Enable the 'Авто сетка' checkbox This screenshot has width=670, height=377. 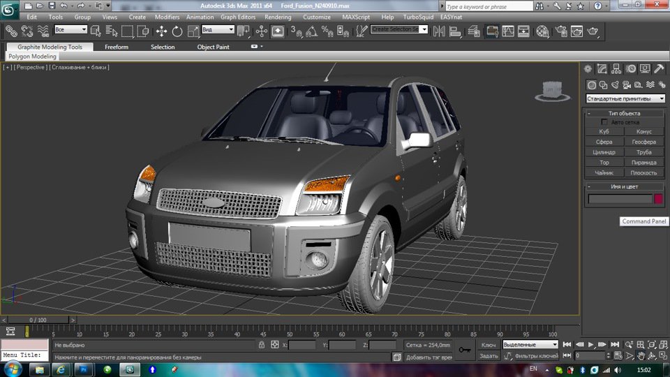point(604,122)
